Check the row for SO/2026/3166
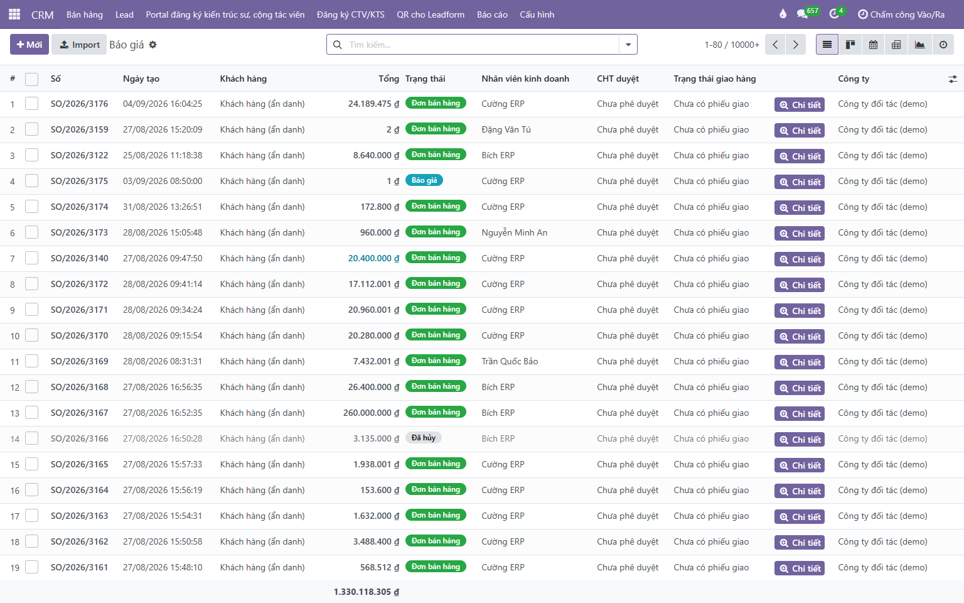The height and width of the screenshot is (603, 964). click(x=31, y=438)
